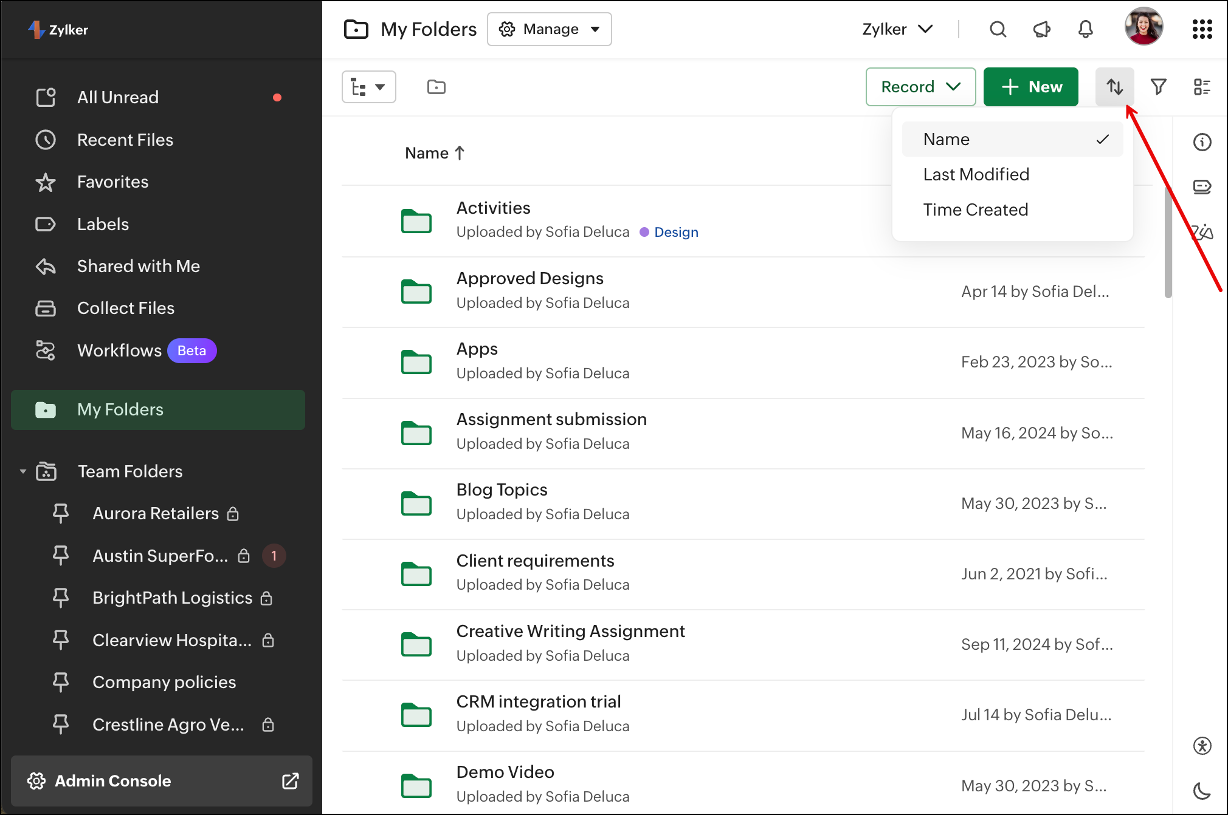The width and height of the screenshot is (1228, 815).
Task: Open Assignment submission folder
Action: click(x=551, y=420)
